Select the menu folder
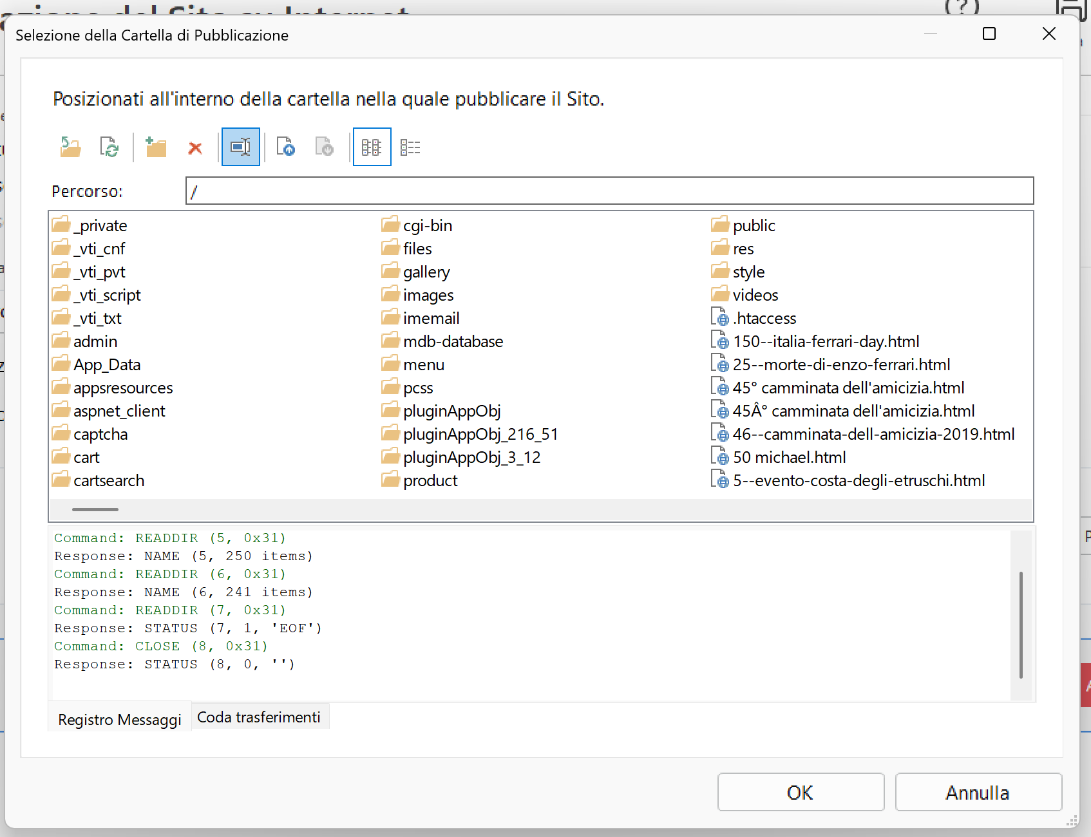 click(412, 364)
